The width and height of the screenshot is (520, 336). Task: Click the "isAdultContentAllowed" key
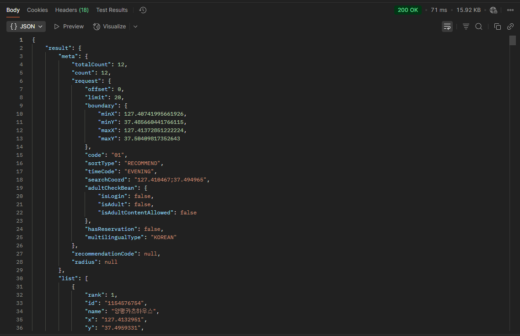[136, 213]
